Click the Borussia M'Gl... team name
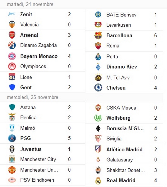167x187 pixels. tap(125, 129)
